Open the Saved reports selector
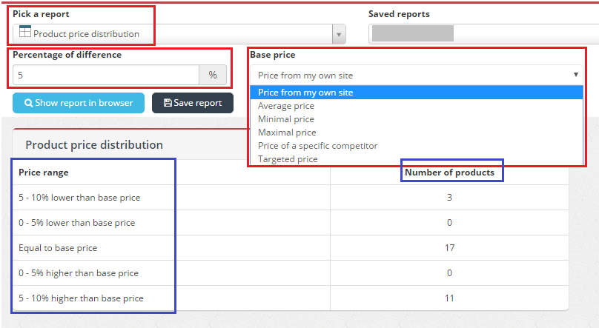Screen dimensions: 599x328 pyautogui.click(x=482, y=34)
